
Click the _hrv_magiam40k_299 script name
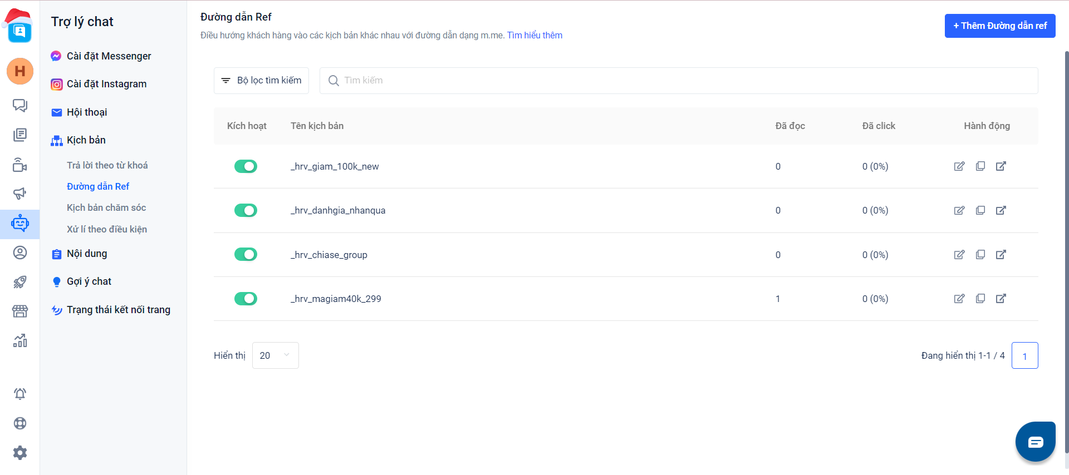336,299
